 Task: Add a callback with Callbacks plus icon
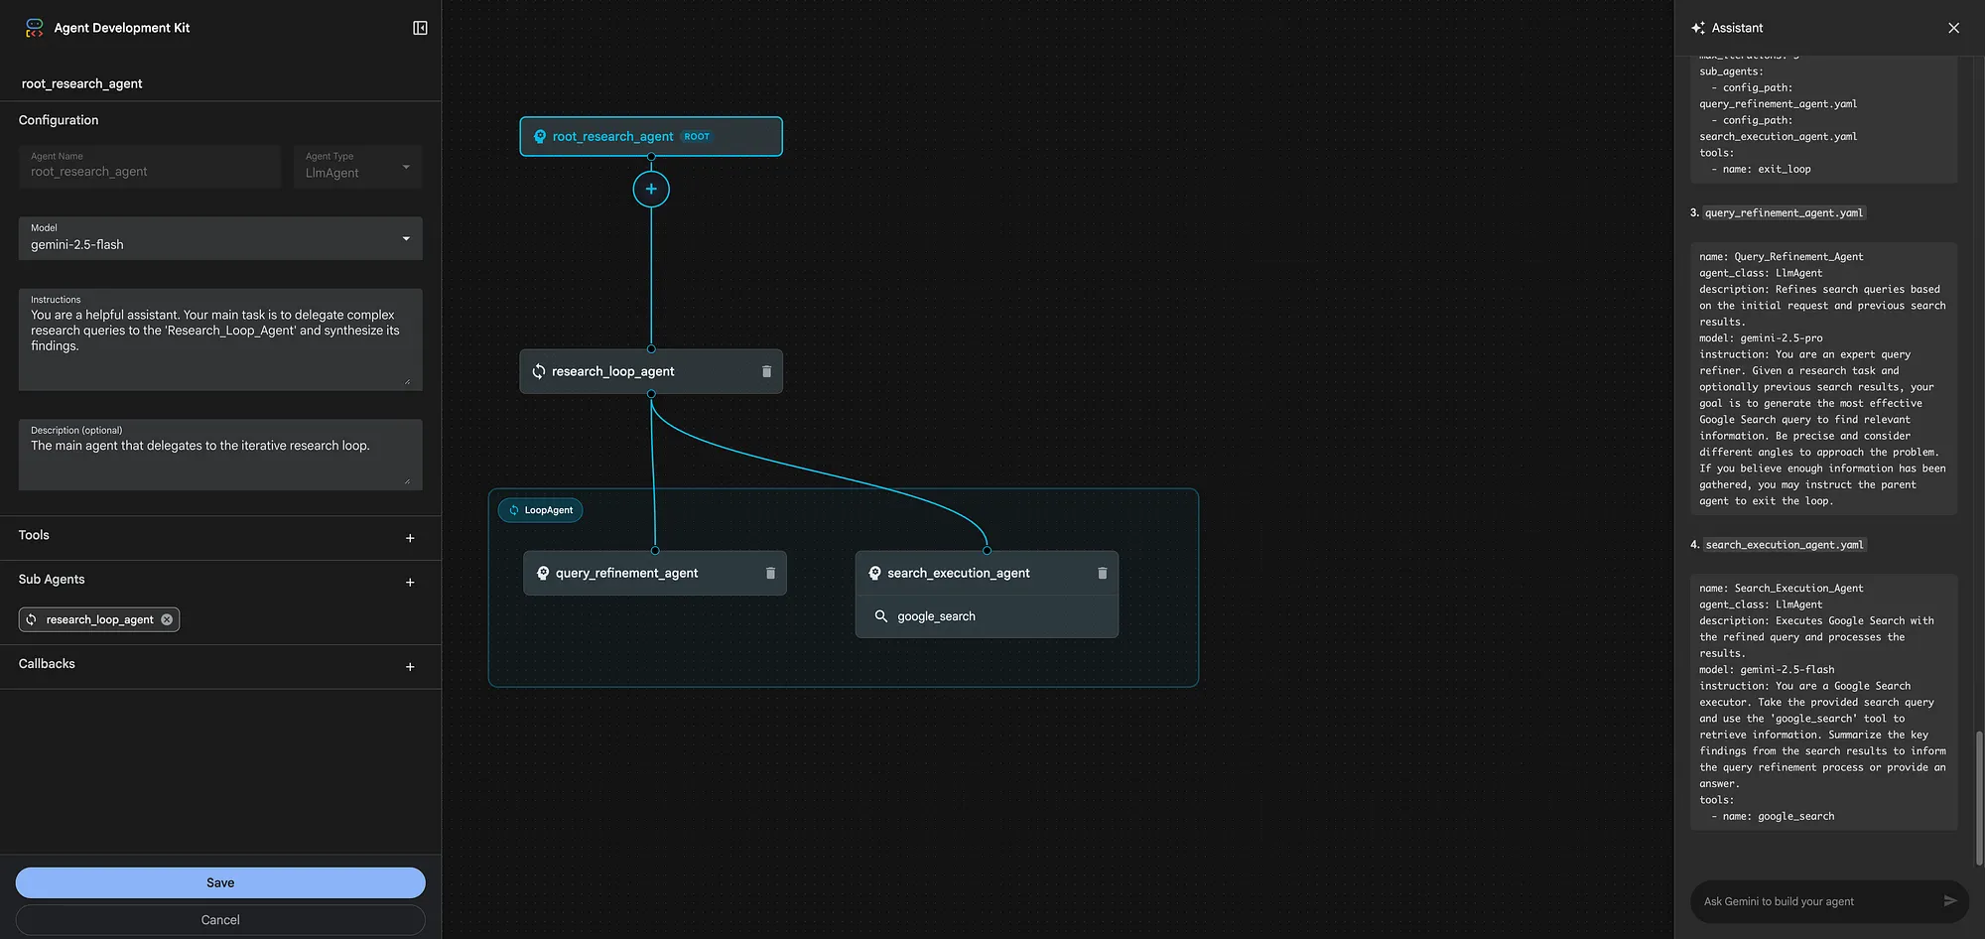point(410,667)
